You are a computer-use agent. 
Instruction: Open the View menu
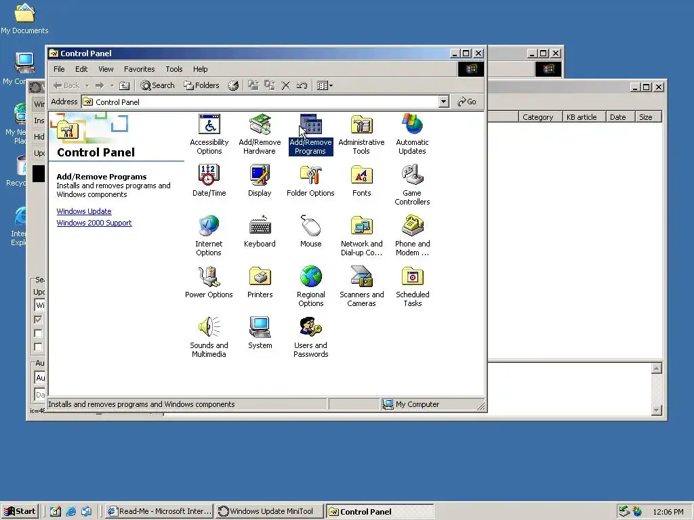(x=106, y=69)
